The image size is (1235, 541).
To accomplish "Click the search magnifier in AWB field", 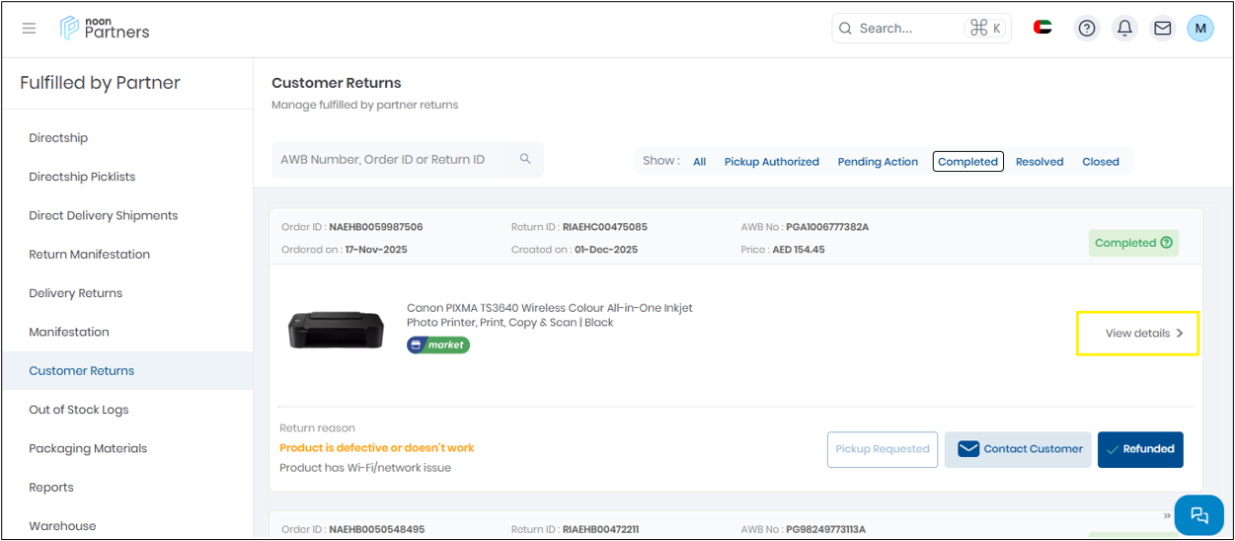I will [525, 159].
